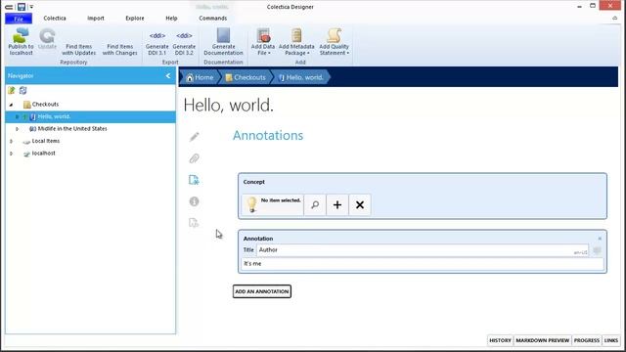The image size is (626, 352).
Task: Collapse the Checkouts tree node
Action: [11, 105]
